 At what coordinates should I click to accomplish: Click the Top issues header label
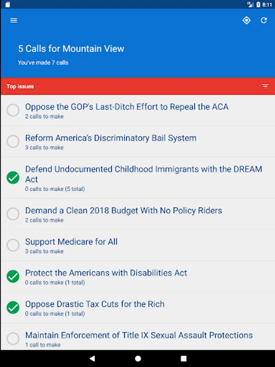tap(20, 86)
